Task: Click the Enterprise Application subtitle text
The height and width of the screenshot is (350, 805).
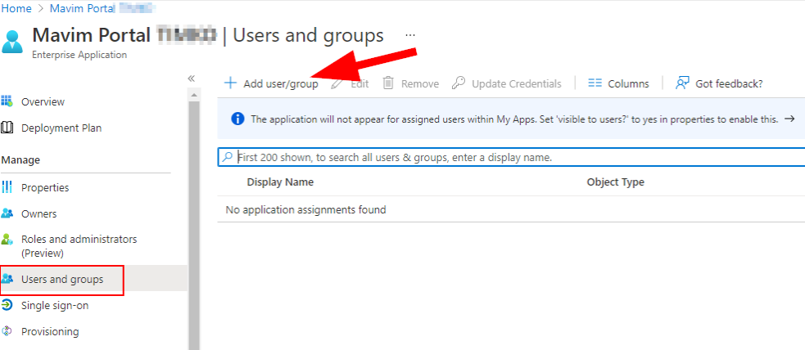Action: tap(79, 55)
